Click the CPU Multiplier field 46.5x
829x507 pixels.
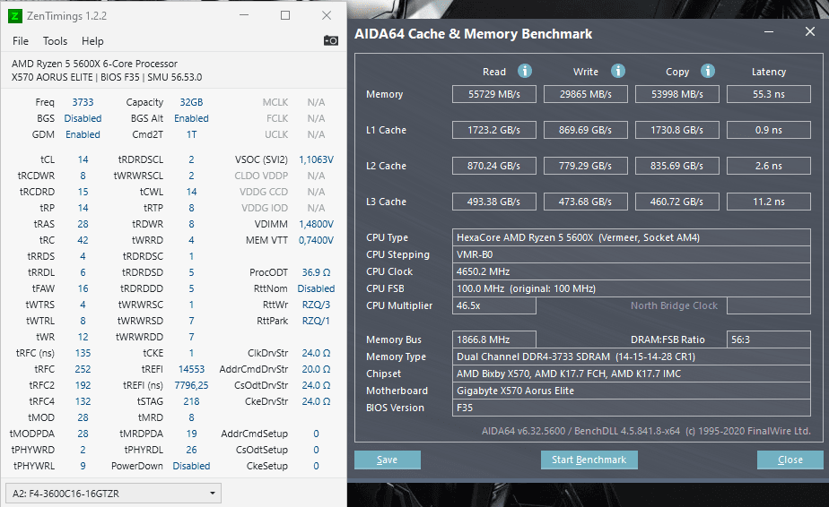click(x=493, y=305)
